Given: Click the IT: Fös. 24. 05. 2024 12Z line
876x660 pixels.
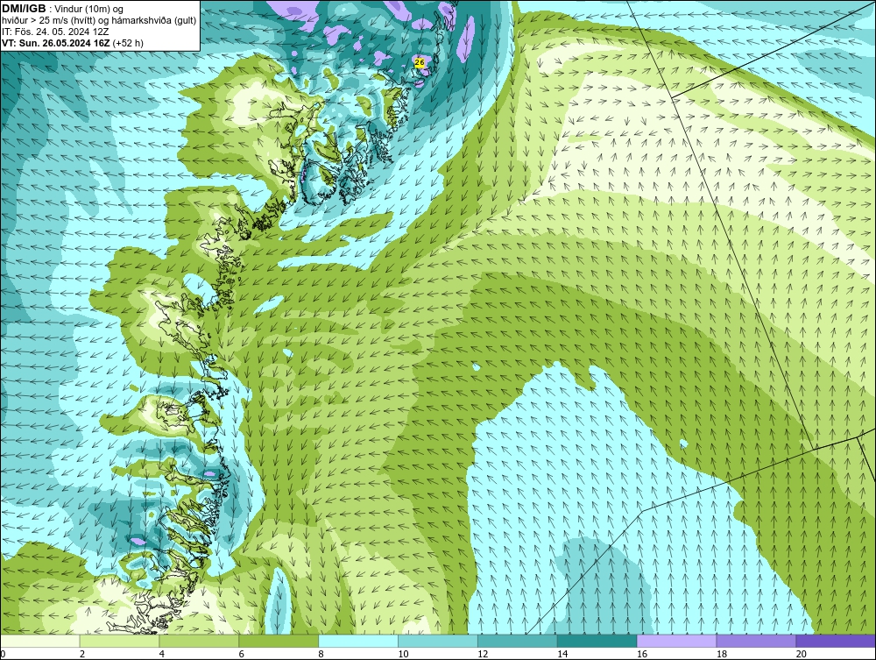Looking at the screenshot, I should [x=55, y=32].
